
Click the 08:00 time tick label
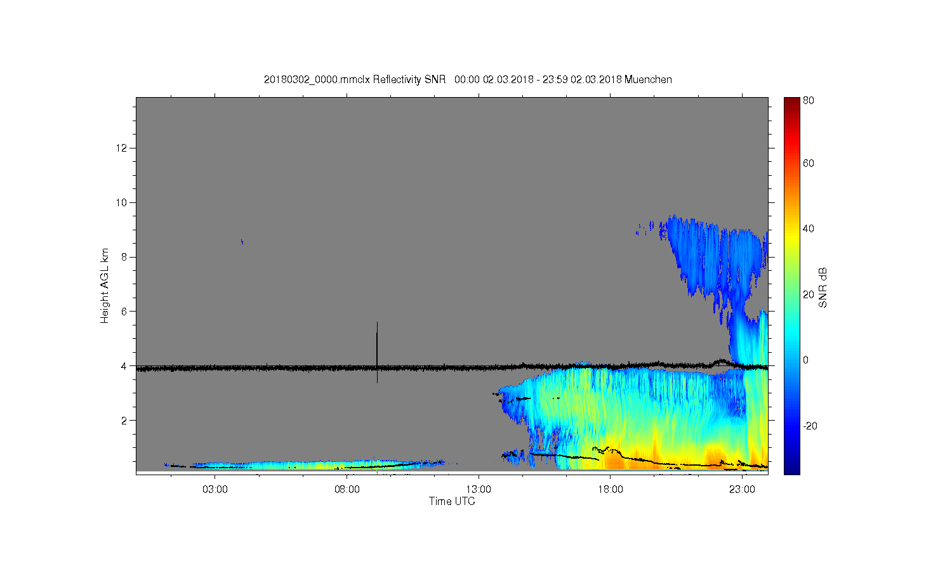pyautogui.click(x=347, y=490)
